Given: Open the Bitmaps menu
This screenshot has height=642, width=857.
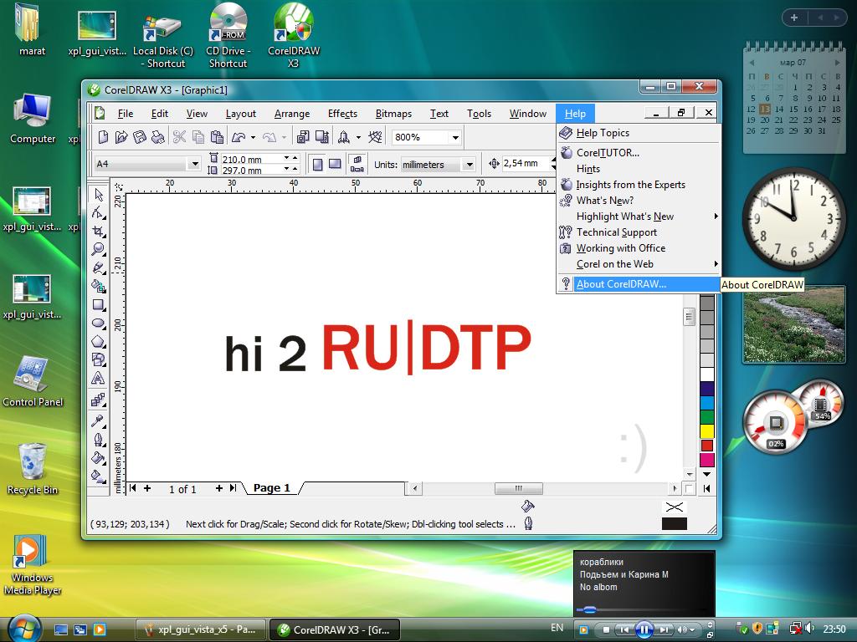Looking at the screenshot, I should [x=393, y=114].
